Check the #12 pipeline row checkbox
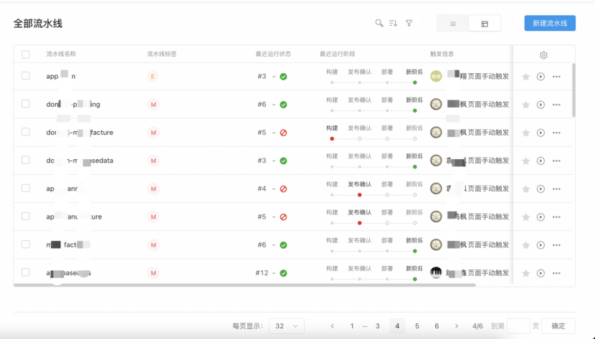 pyautogui.click(x=25, y=272)
